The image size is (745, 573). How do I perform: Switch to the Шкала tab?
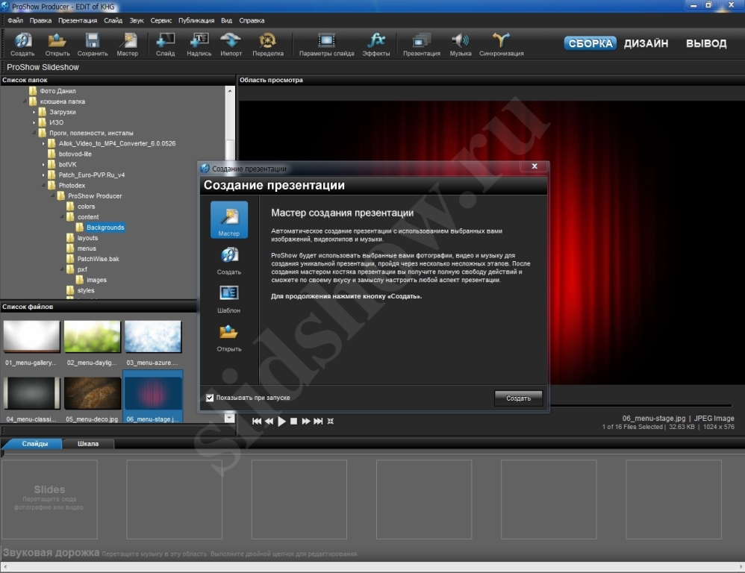pyautogui.click(x=88, y=444)
